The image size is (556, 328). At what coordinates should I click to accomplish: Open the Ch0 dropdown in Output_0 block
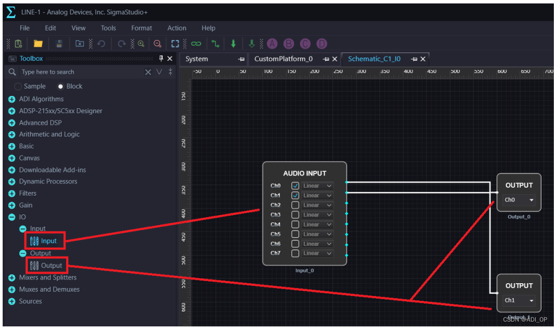coord(519,200)
